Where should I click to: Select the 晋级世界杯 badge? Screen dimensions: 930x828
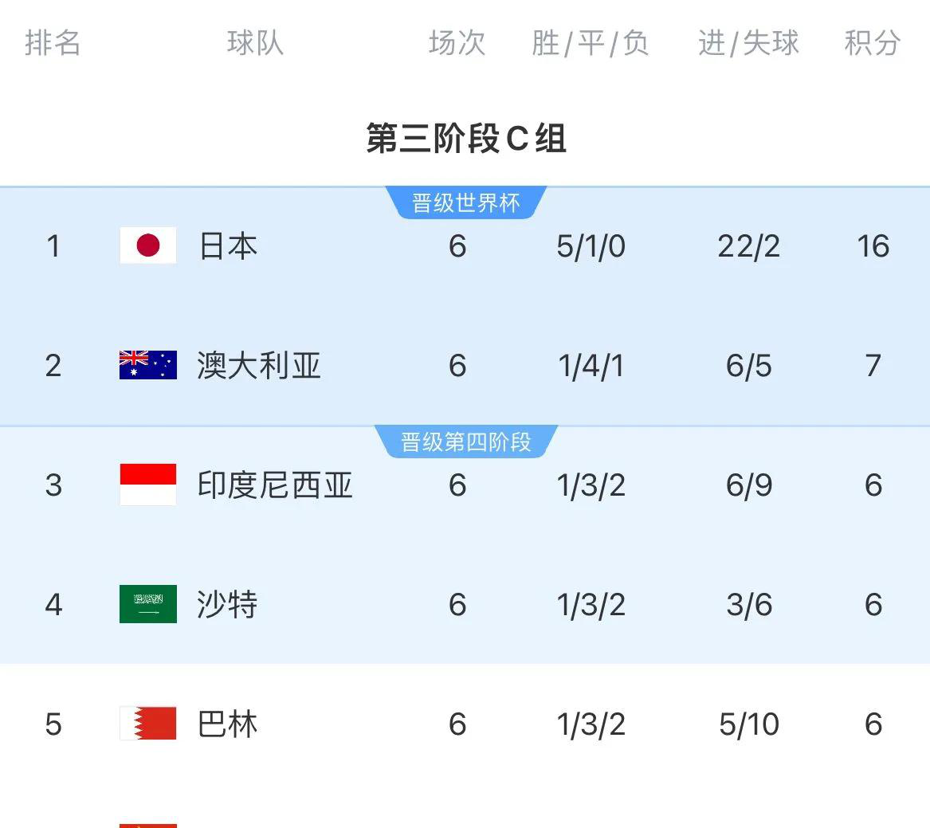tap(466, 203)
